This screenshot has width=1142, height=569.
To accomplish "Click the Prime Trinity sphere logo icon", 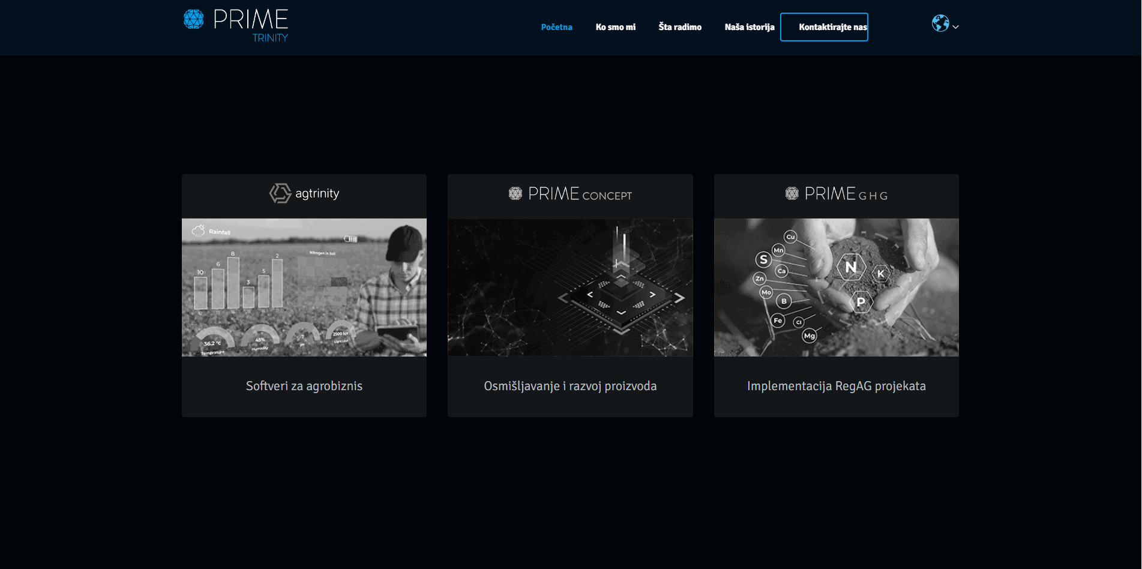I will (x=193, y=19).
